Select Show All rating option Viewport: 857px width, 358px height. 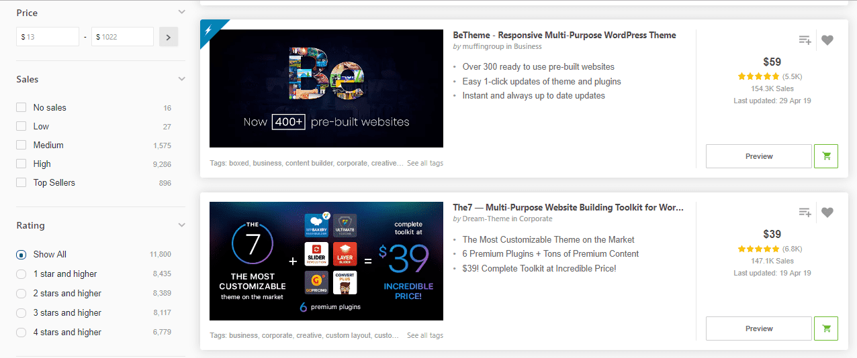(21, 255)
